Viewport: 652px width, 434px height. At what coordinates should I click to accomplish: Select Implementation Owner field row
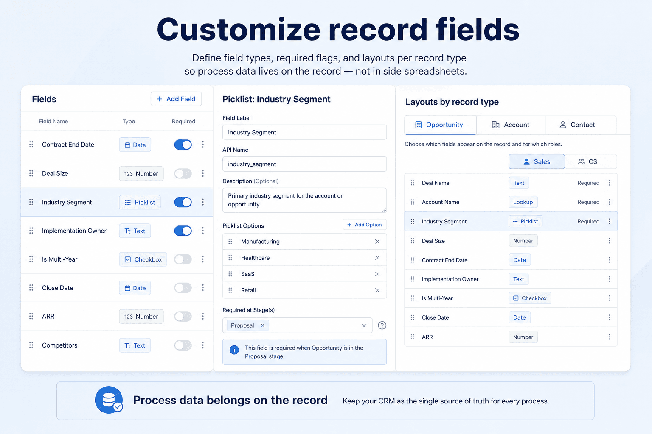pyautogui.click(x=117, y=231)
